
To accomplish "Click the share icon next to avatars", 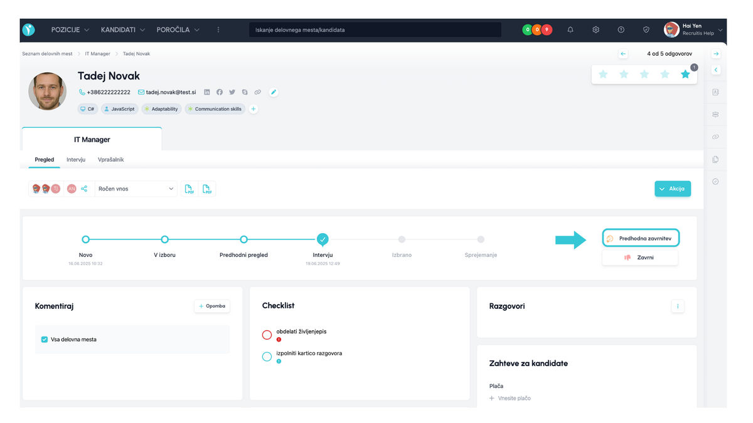I will [x=84, y=189].
